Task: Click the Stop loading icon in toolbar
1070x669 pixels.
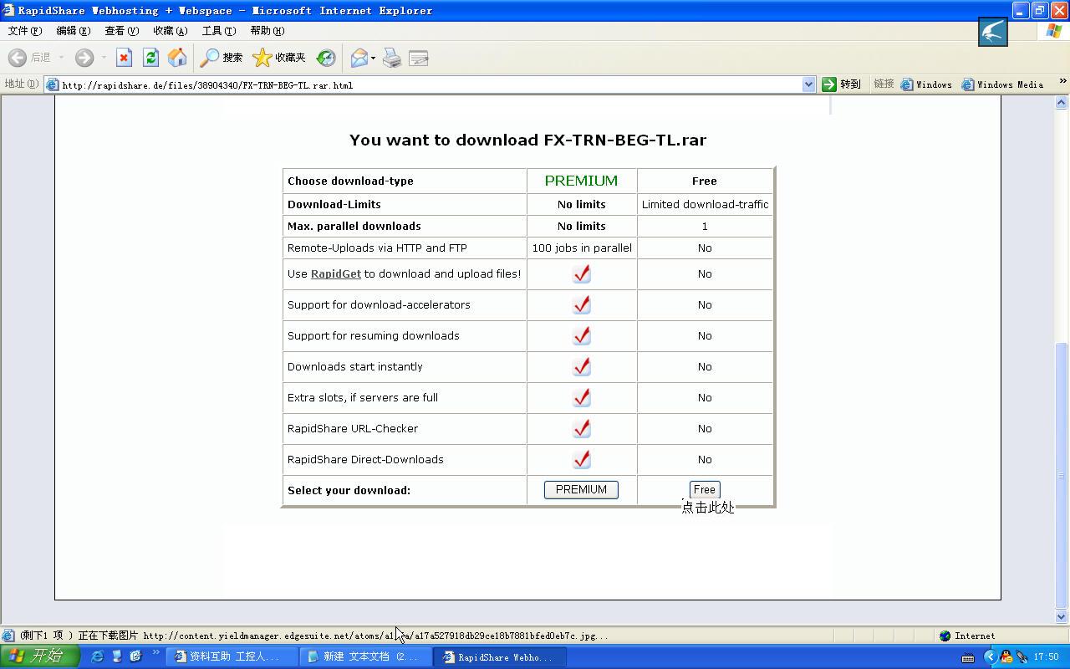Action: (x=124, y=58)
